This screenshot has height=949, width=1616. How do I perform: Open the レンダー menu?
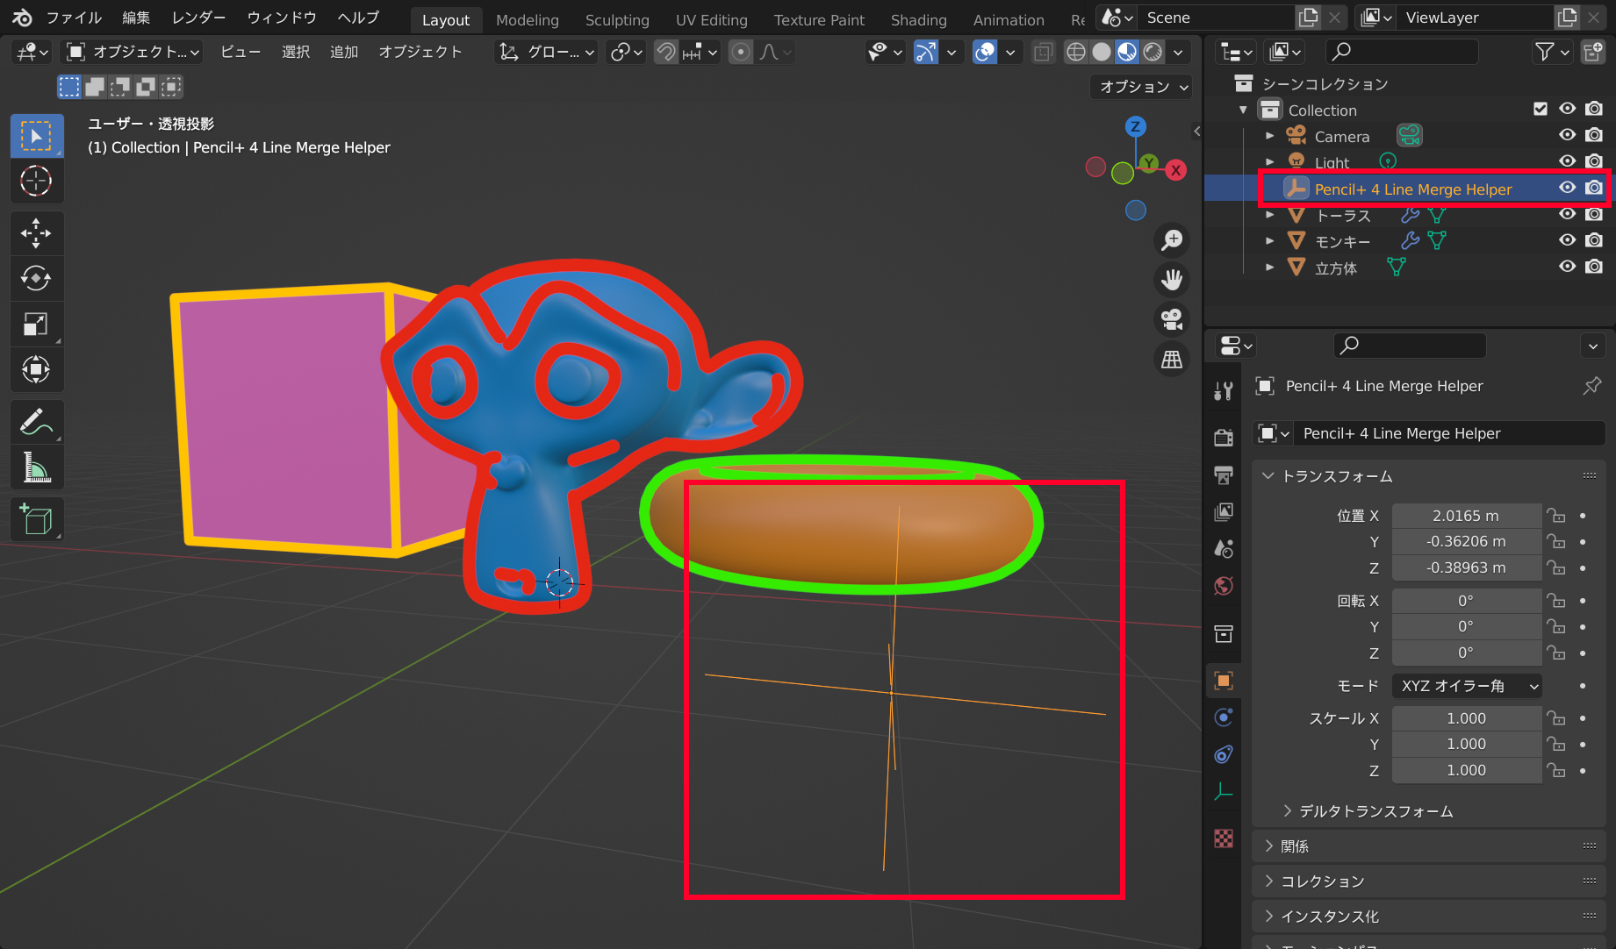[198, 18]
